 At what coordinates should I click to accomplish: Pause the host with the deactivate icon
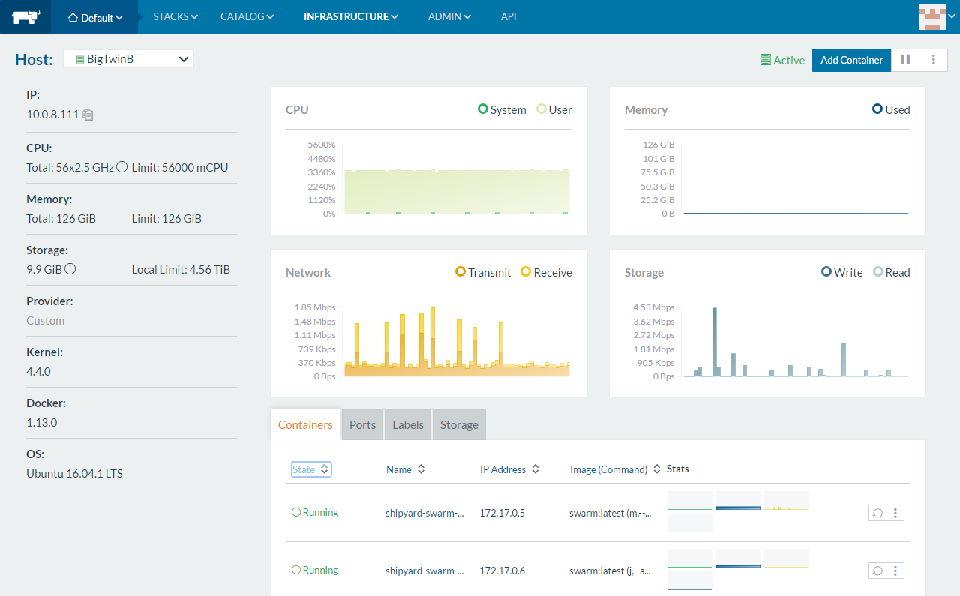tap(905, 60)
